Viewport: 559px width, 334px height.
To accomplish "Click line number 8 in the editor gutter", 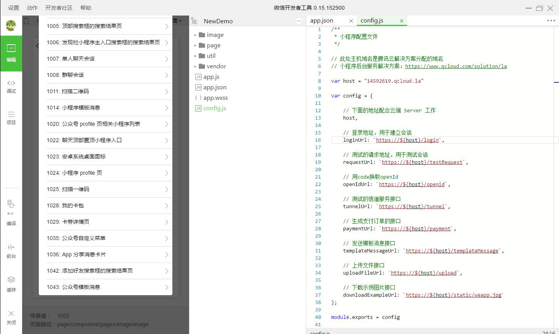I will (319, 81).
